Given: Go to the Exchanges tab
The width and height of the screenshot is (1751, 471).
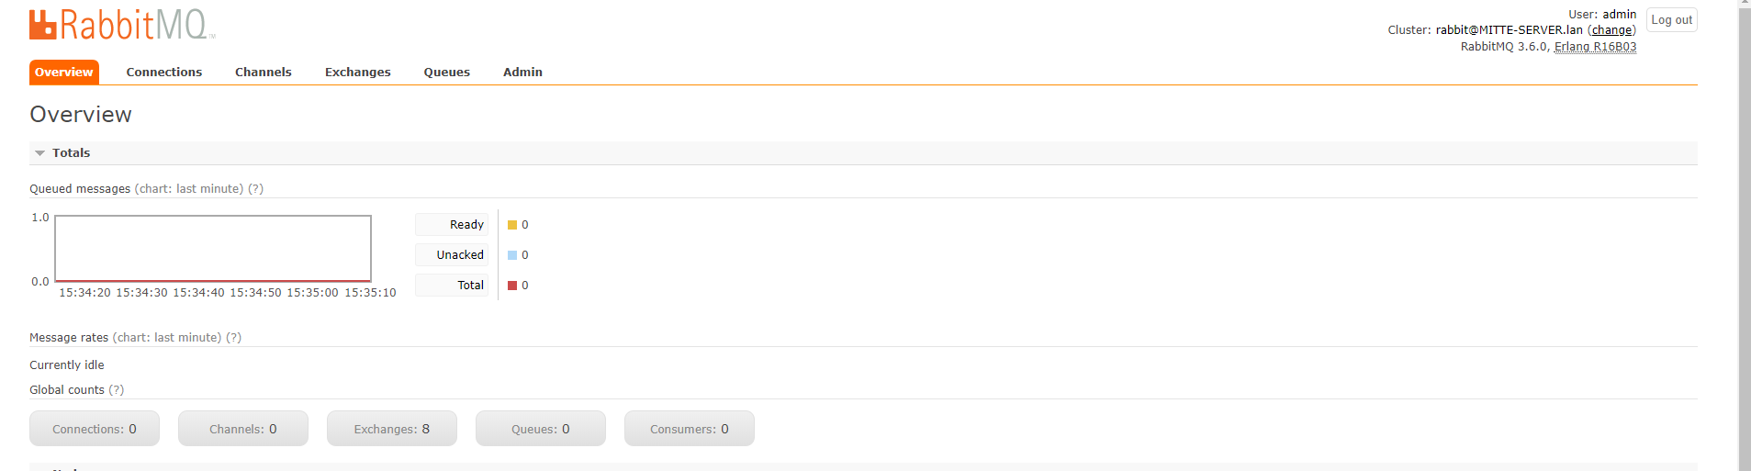Looking at the screenshot, I should [x=357, y=73].
